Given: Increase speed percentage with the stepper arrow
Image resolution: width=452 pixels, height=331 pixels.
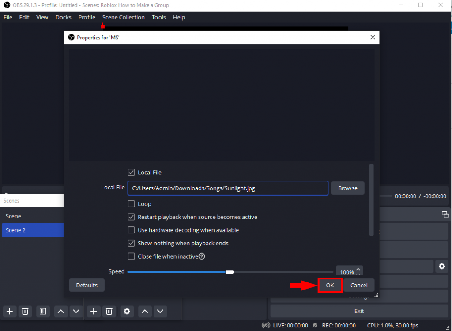Looking at the screenshot, I should tap(358, 268).
